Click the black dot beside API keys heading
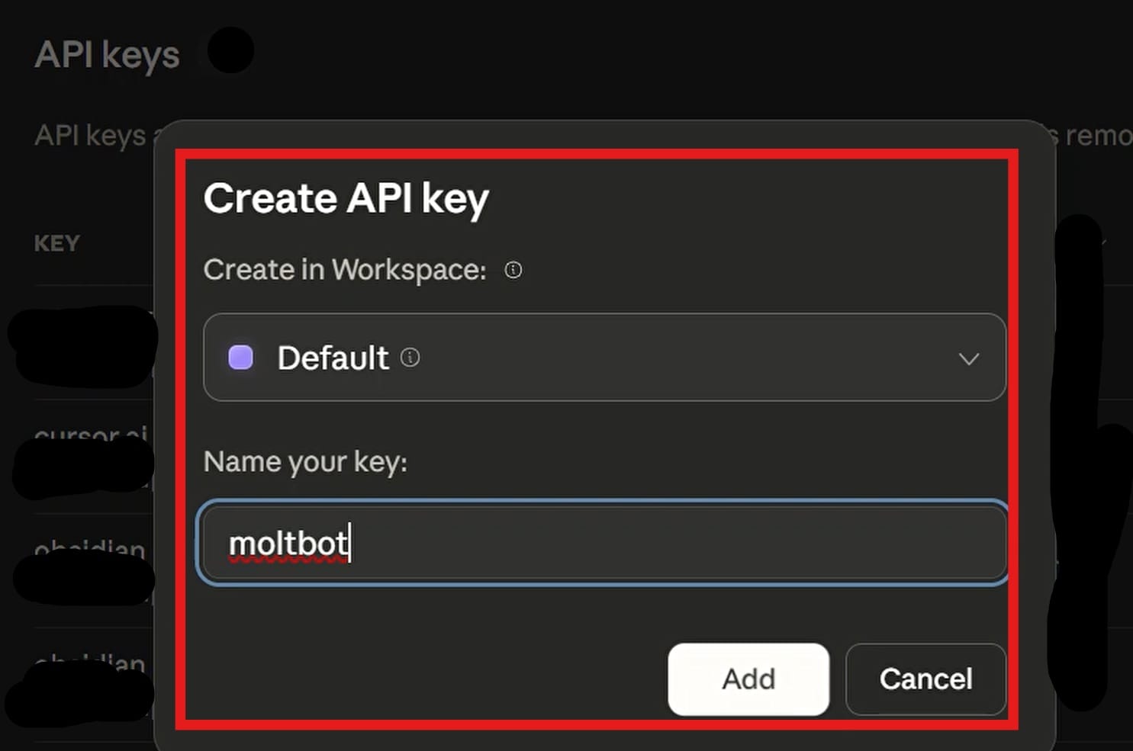This screenshot has width=1133, height=751. [230, 50]
